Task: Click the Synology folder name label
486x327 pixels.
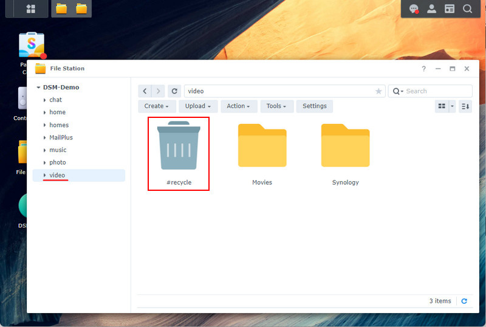Action: point(345,182)
